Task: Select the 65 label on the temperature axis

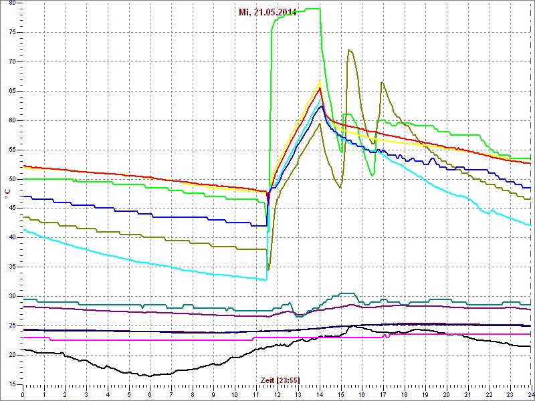Action: [x=12, y=91]
